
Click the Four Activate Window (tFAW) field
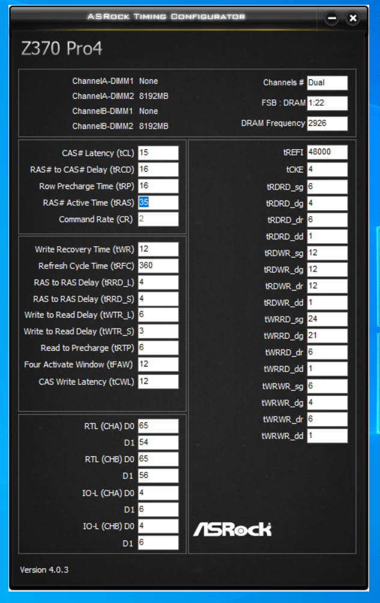(158, 364)
